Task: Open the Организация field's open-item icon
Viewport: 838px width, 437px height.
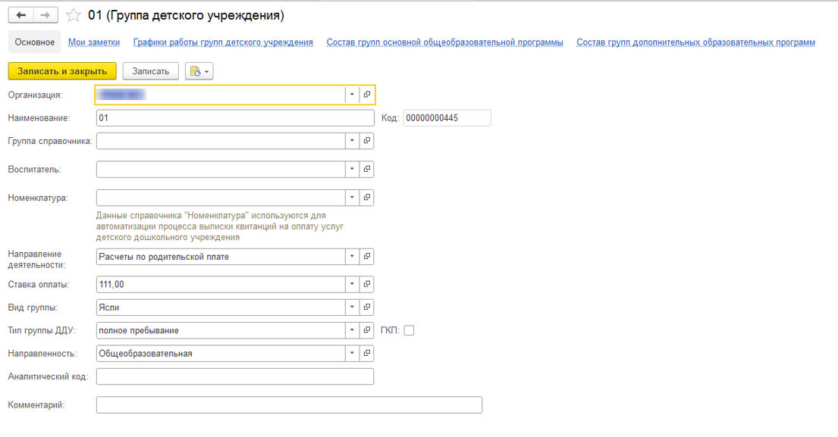Action: pos(367,95)
